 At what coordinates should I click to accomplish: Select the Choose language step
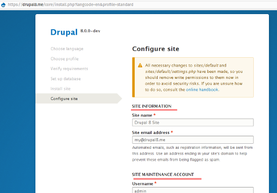coord(67,49)
